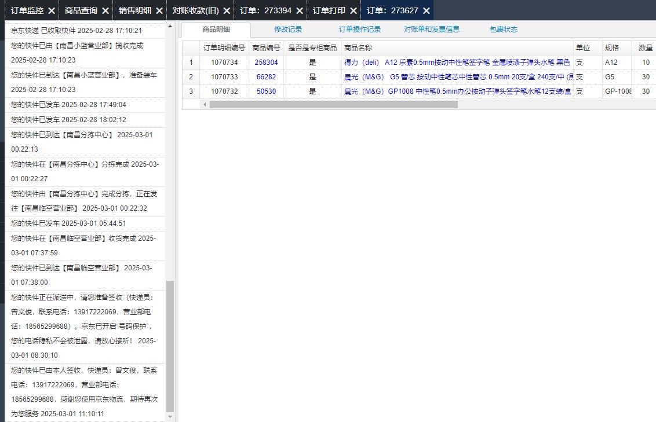The width and height of the screenshot is (656, 422).
Task: Click the table's horizontal scrollbar left arrow
Action: (205, 104)
